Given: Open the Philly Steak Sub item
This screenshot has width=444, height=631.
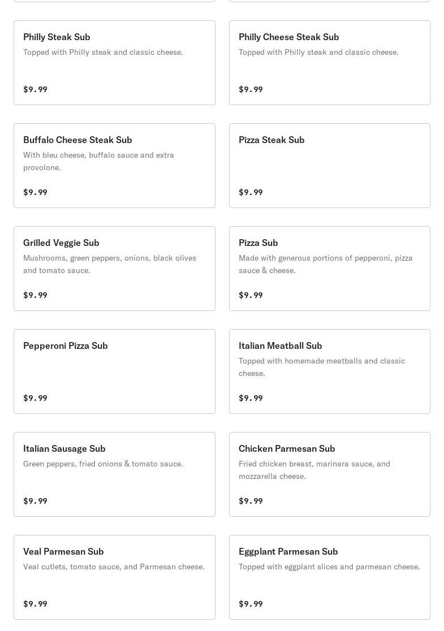Looking at the screenshot, I should (114, 63).
